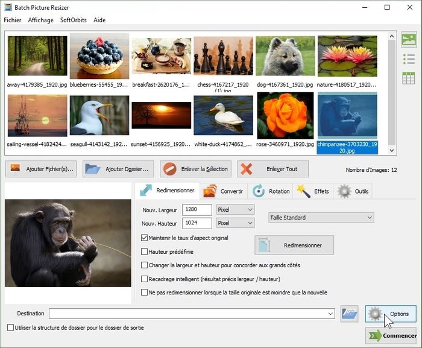Uncheck Maintenir le taux d'aspect original

click(144, 238)
